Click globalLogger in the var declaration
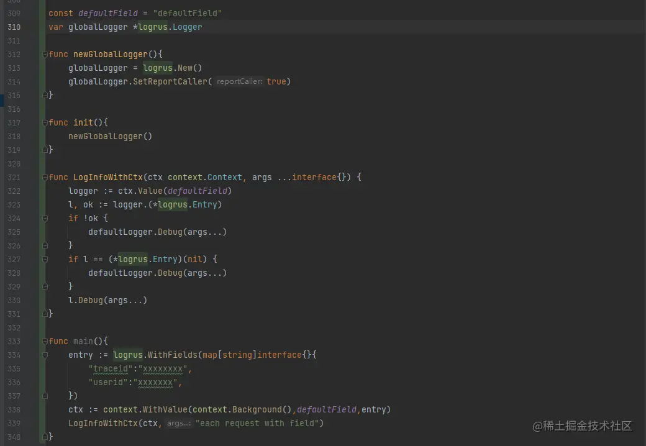 pos(98,27)
